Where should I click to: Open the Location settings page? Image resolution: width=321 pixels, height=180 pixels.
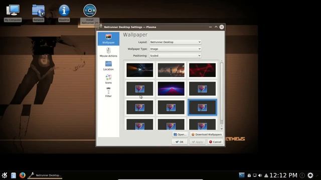[x=108, y=65]
